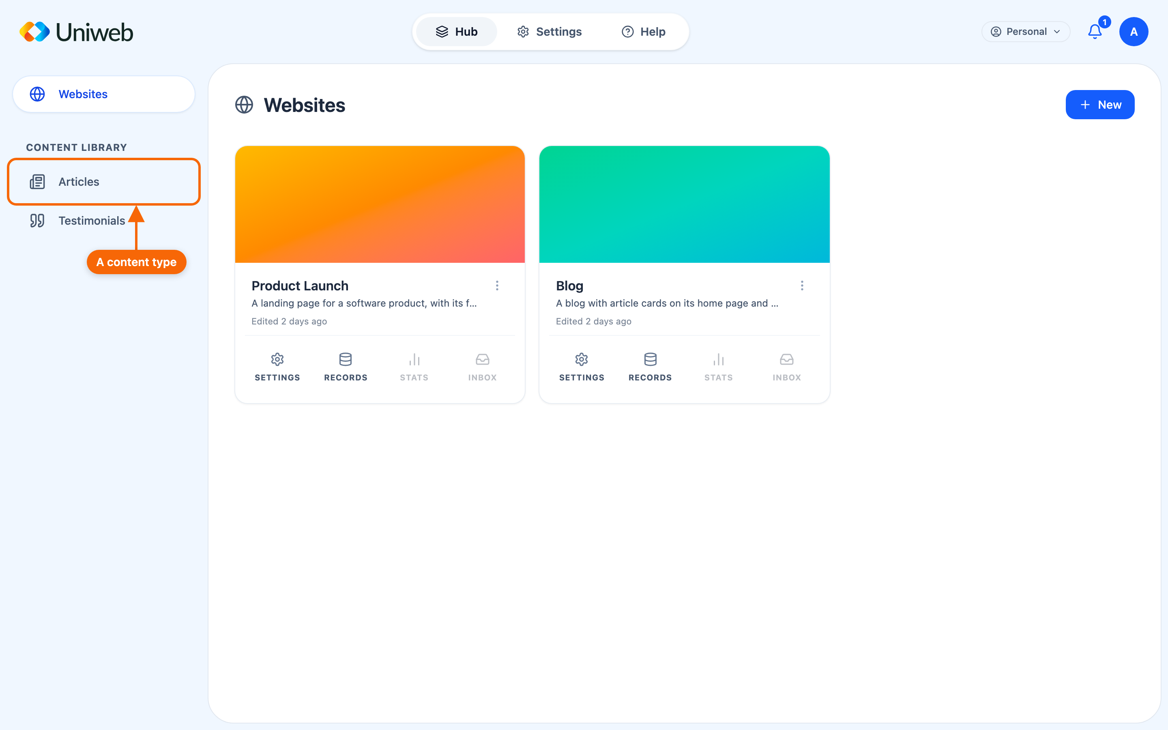Open Blog more options menu

802,286
